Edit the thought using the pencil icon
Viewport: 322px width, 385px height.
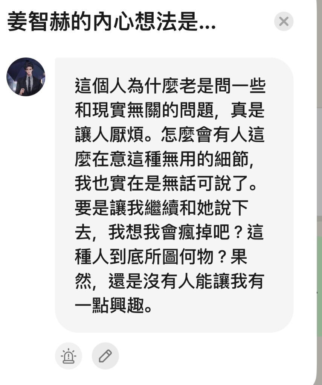[105, 356]
